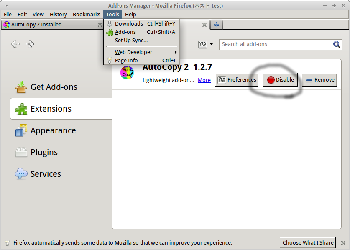Open the Bookmarks menu

coord(87,15)
